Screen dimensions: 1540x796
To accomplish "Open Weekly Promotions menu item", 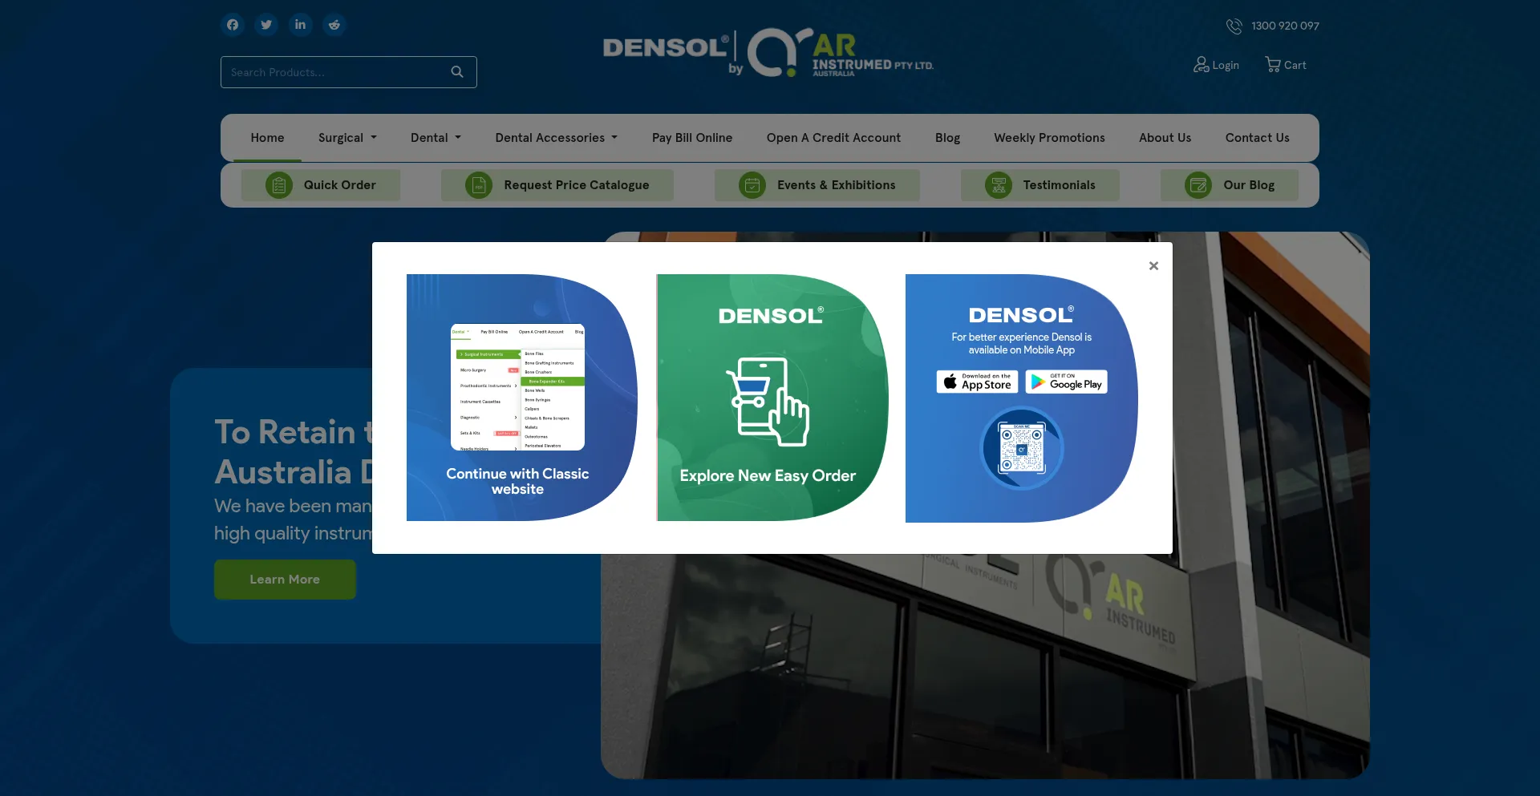I will [1049, 138].
